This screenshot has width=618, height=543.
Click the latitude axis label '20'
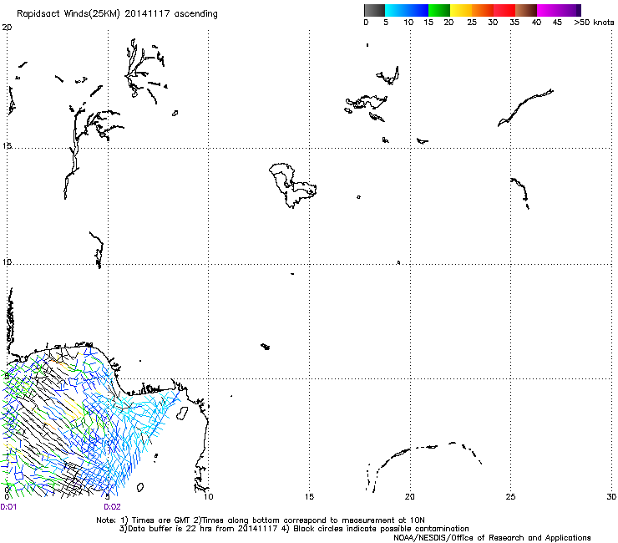coord(7,28)
